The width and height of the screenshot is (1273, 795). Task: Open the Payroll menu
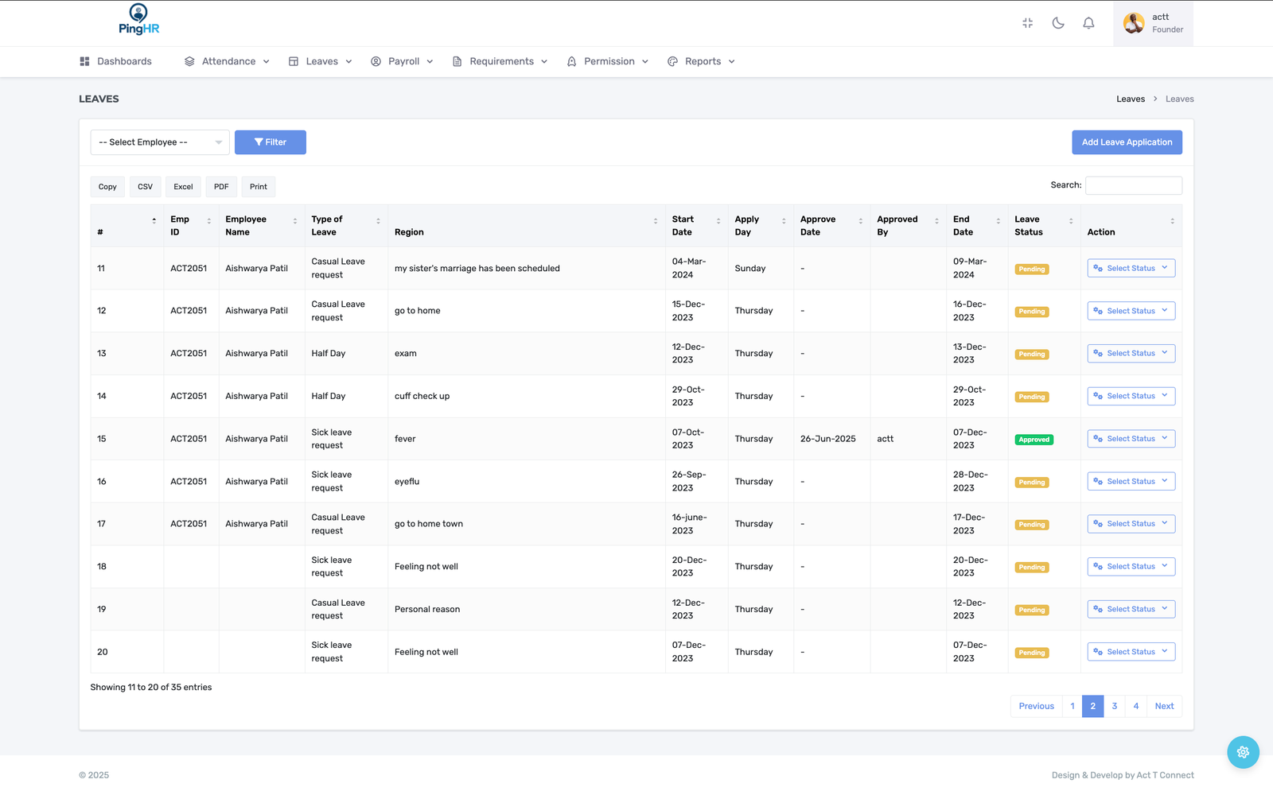[403, 61]
